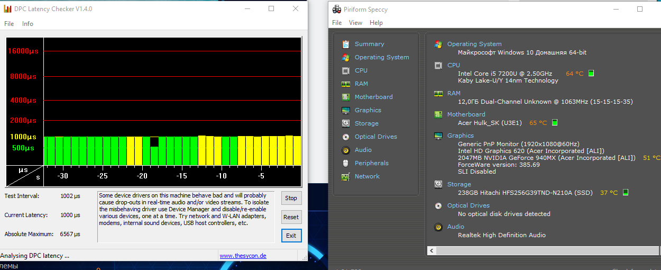Open Audio section via speaker icon
The image size is (661, 270).
[346, 150]
